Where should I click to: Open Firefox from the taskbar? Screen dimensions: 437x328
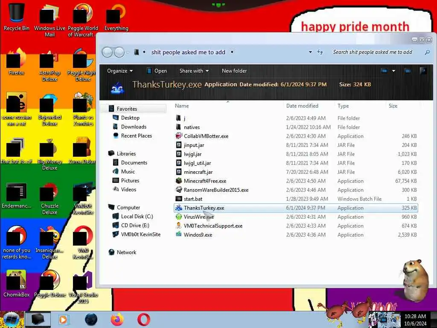tap(117, 319)
